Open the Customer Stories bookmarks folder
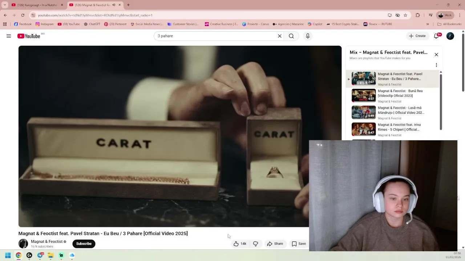Screen dimensions: 465x261 point(183,24)
